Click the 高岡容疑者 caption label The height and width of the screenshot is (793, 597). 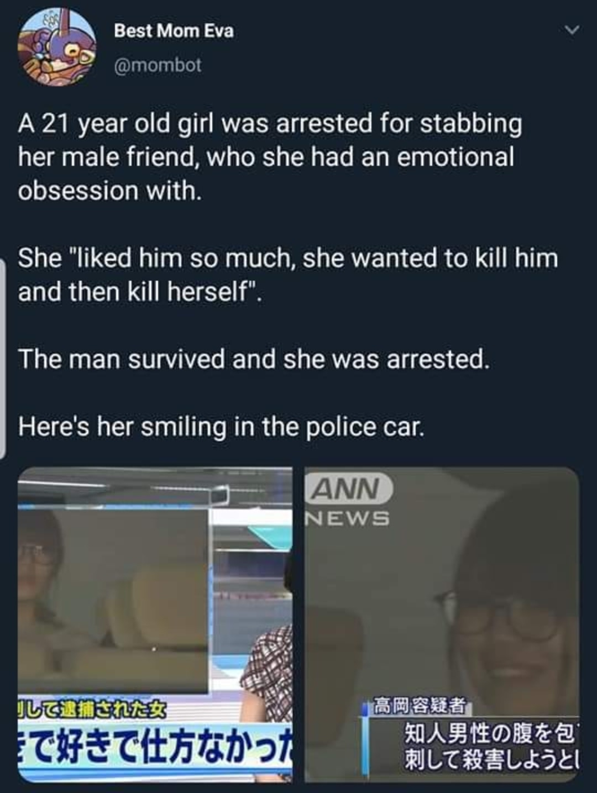pos(420,706)
